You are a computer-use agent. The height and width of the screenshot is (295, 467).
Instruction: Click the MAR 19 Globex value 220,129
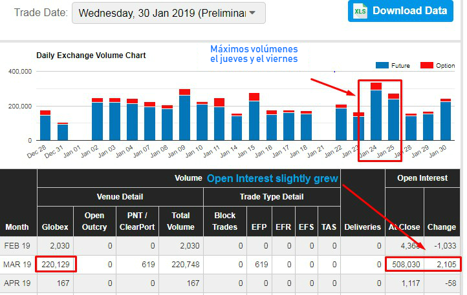57,263
